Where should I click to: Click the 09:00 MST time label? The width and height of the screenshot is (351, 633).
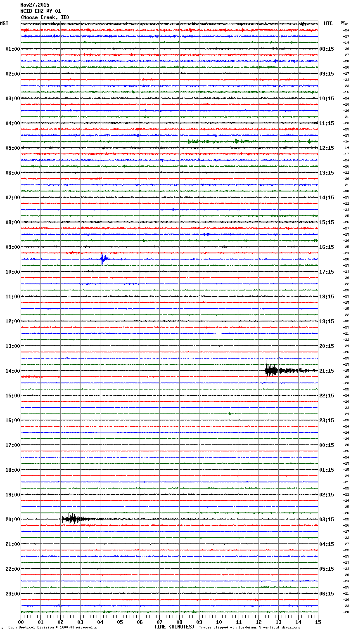pos(13,247)
